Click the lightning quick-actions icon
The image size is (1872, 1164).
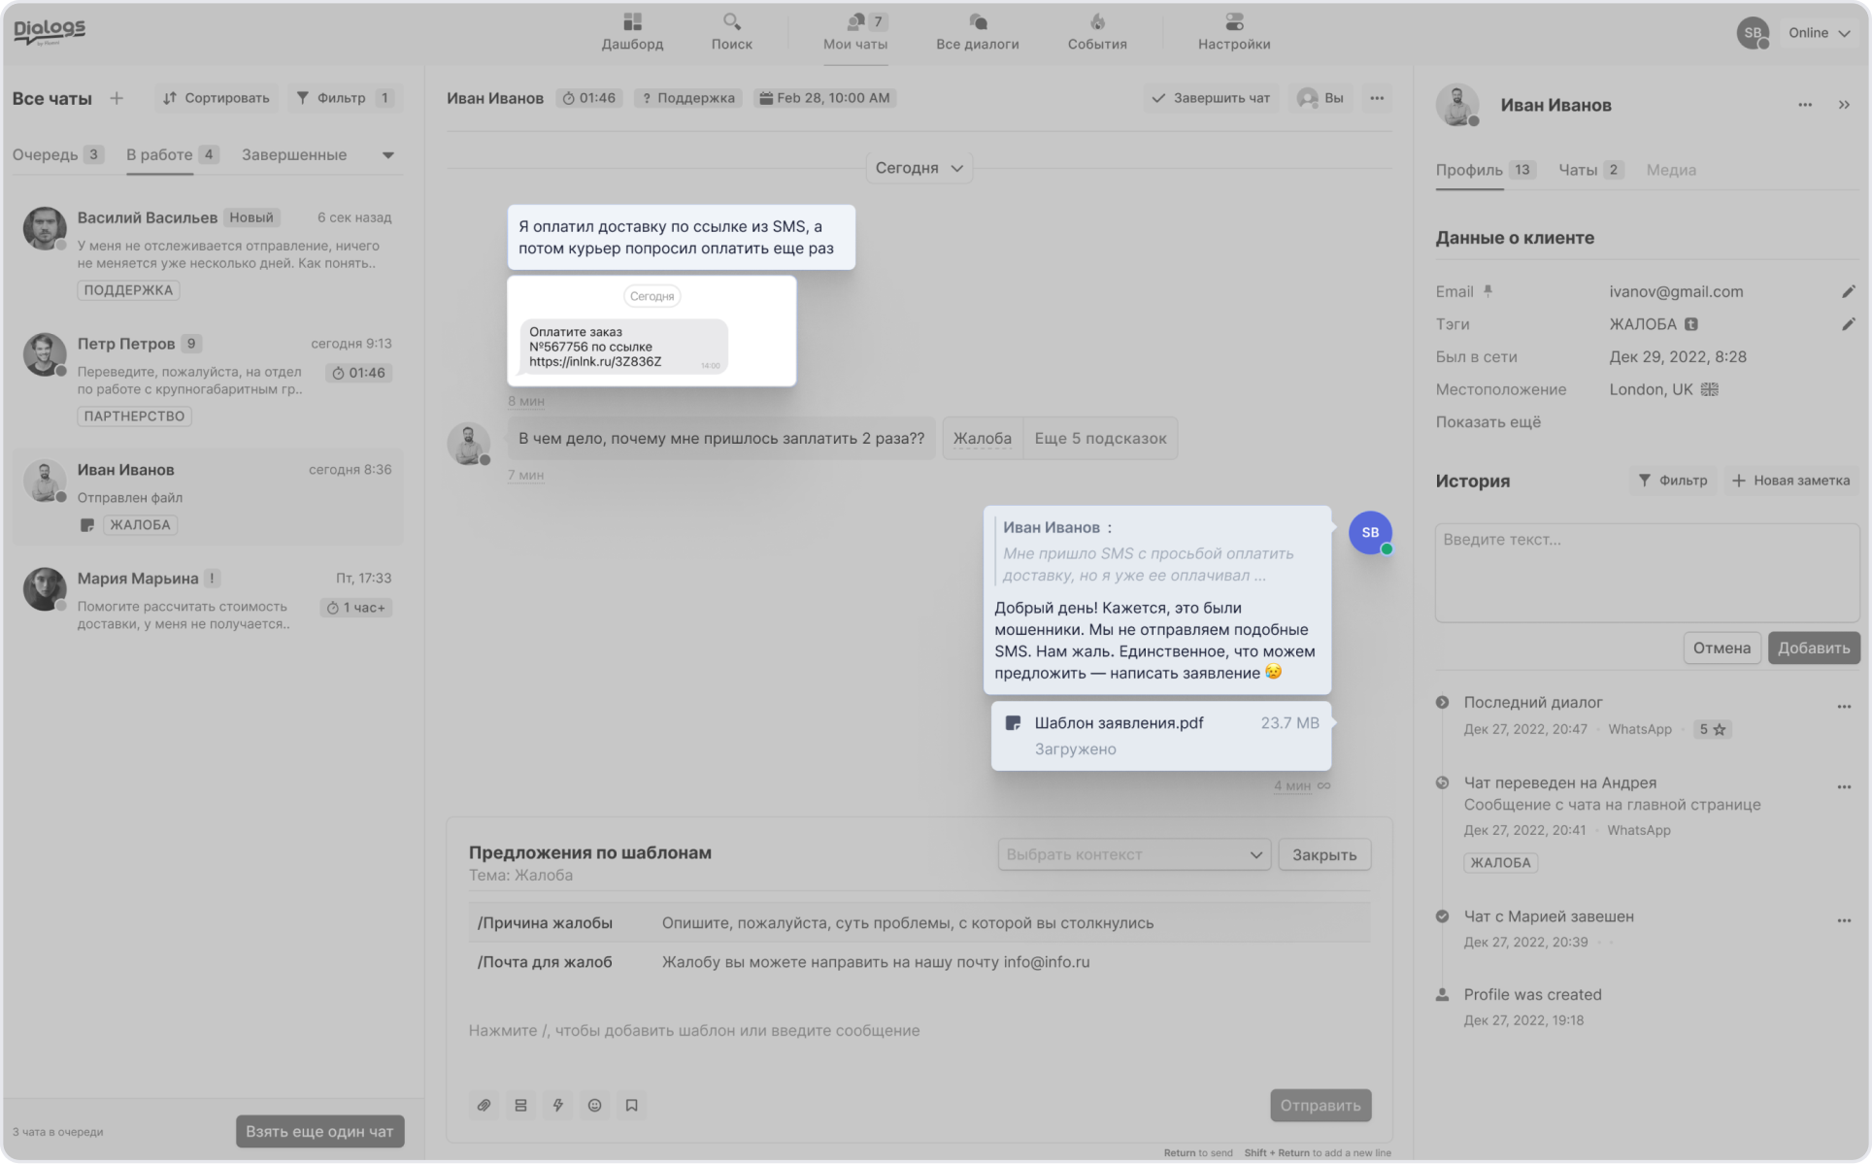tap(557, 1105)
